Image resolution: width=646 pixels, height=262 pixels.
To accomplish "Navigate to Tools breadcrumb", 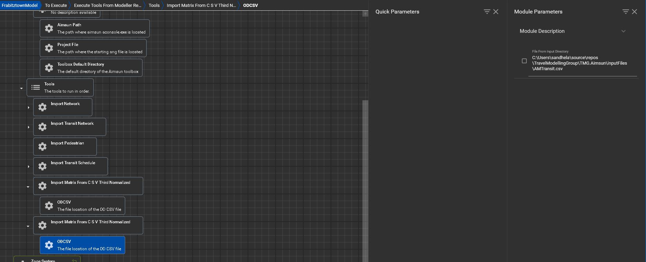I will pos(154,5).
